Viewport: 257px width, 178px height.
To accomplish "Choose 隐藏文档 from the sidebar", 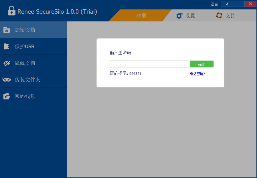I will 33,63.
